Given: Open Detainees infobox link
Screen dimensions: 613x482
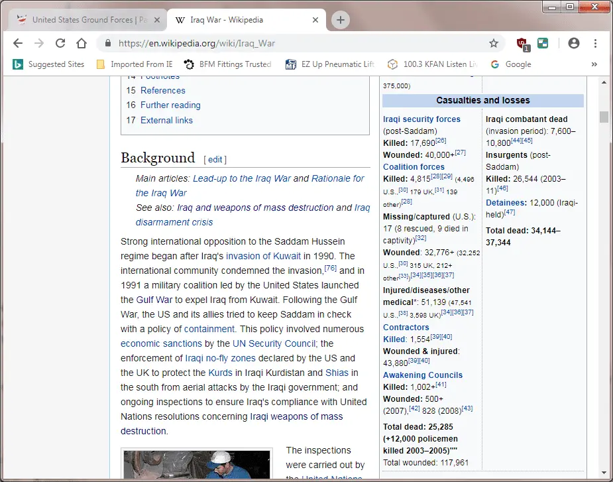Looking at the screenshot, I should pyautogui.click(x=505, y=203).
